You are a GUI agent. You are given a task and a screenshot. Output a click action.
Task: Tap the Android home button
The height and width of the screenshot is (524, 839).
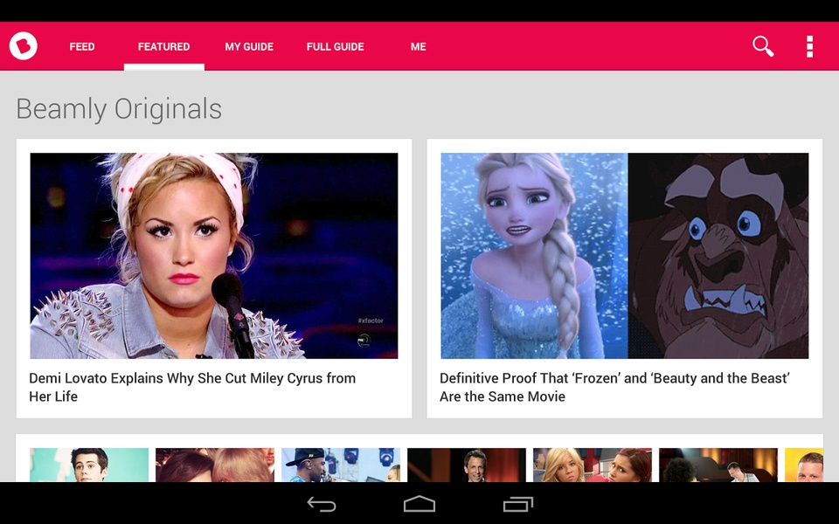419,504
